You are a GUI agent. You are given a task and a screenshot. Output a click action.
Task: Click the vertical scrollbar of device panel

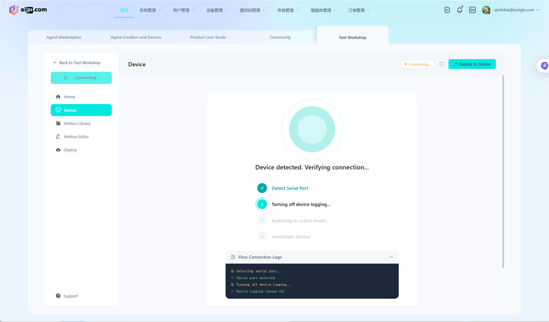pos(503,172)
